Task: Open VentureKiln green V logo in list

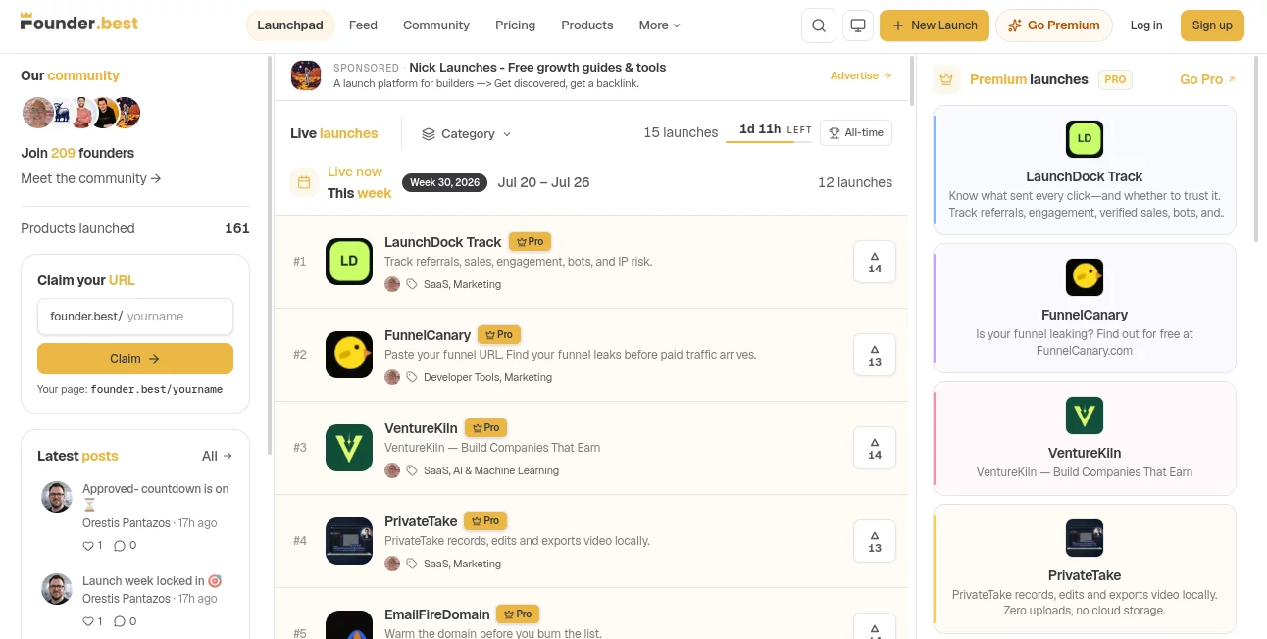Action: 349,448
